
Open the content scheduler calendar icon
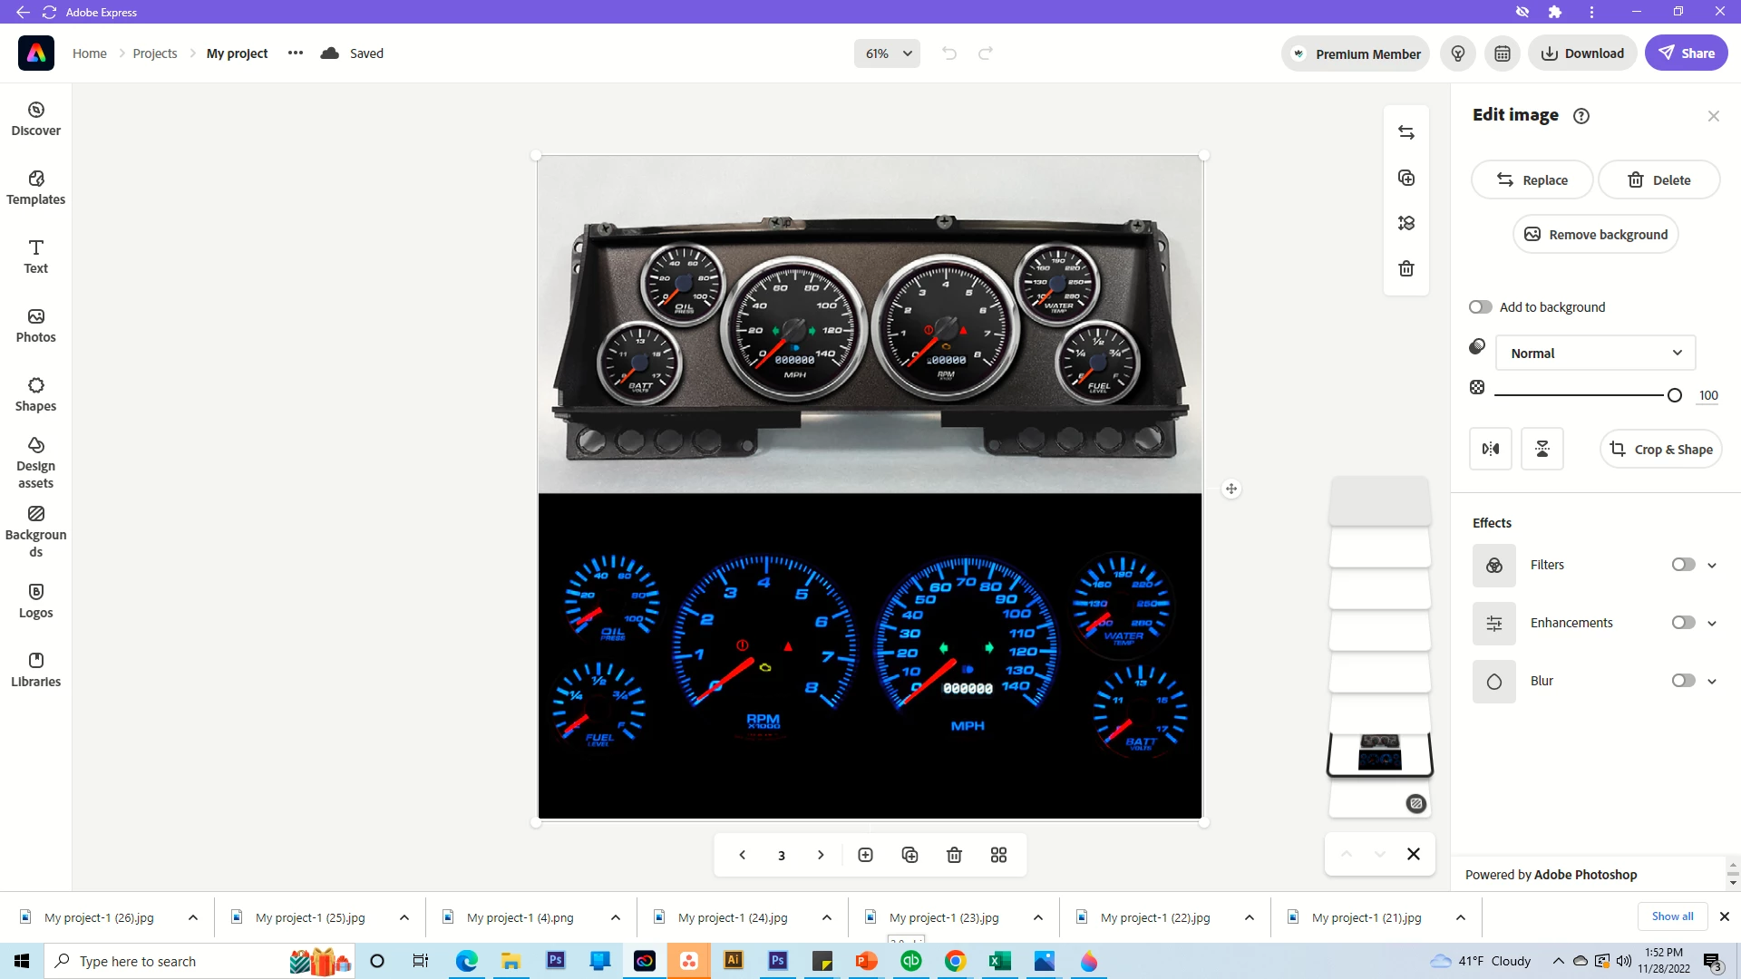(1502, 53)
